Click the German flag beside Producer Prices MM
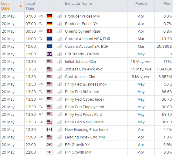This screenshot has width=173, height=156. (49, 16)
